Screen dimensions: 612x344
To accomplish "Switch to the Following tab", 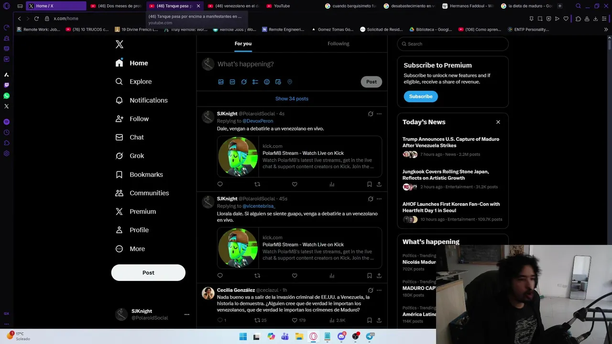I will [339, 43].
